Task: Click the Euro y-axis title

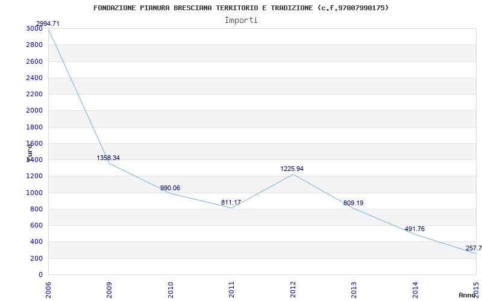Action: pyautogui.click(x=30, y=151)
